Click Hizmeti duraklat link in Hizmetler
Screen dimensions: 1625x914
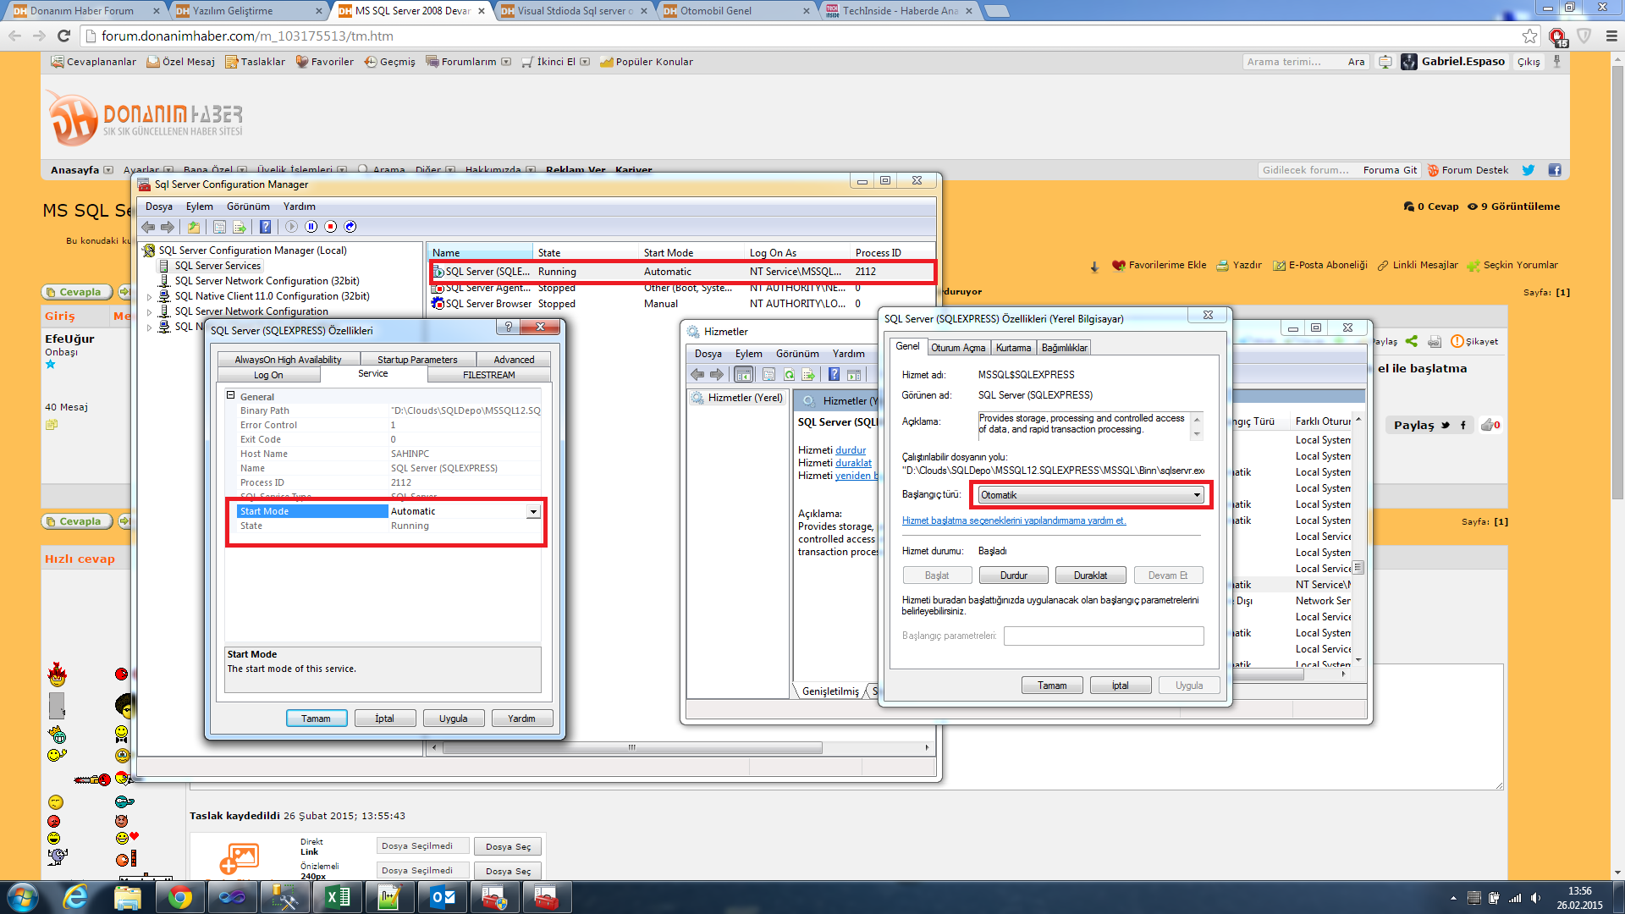853,463
